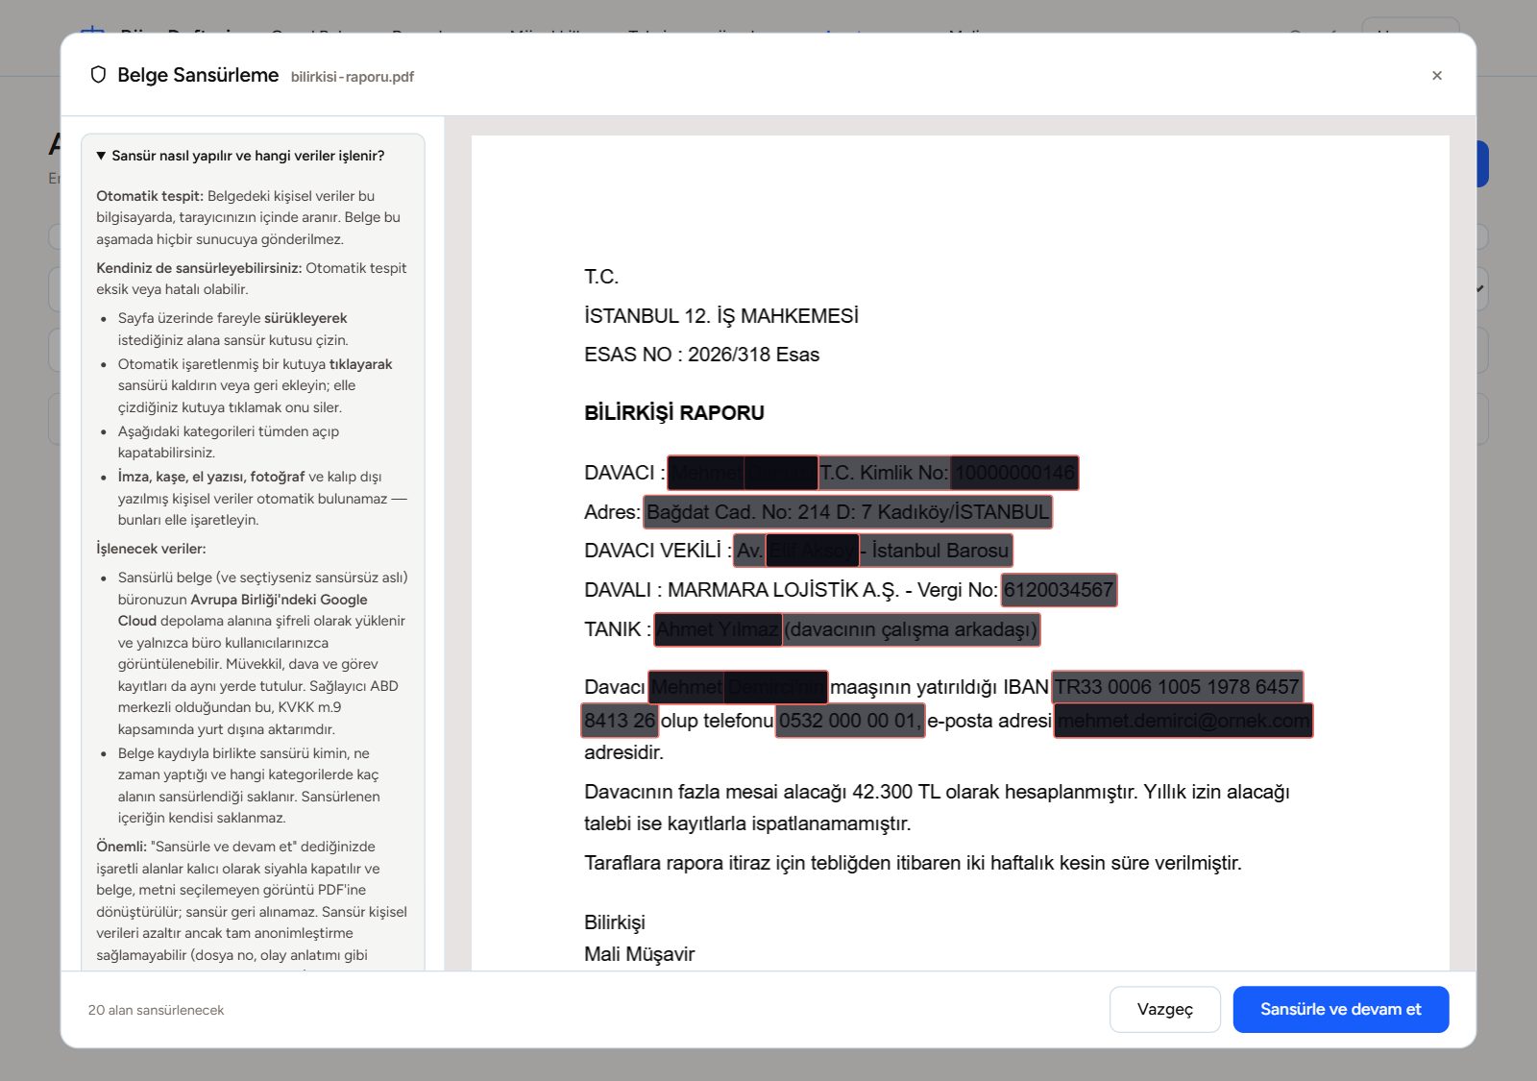Screen dimensions: 1537x1081
Task: Click the 'T.C. Kimlik No:' label redaction area
Action: (884, 473)
